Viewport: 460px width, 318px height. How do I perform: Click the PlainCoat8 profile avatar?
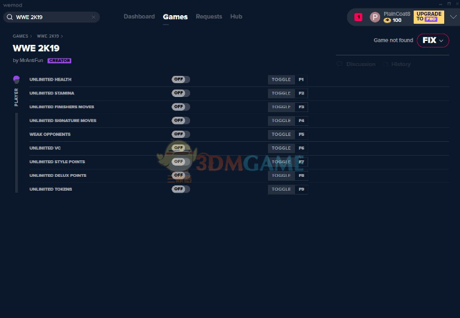pyautogui.click(x=375, y=17)
